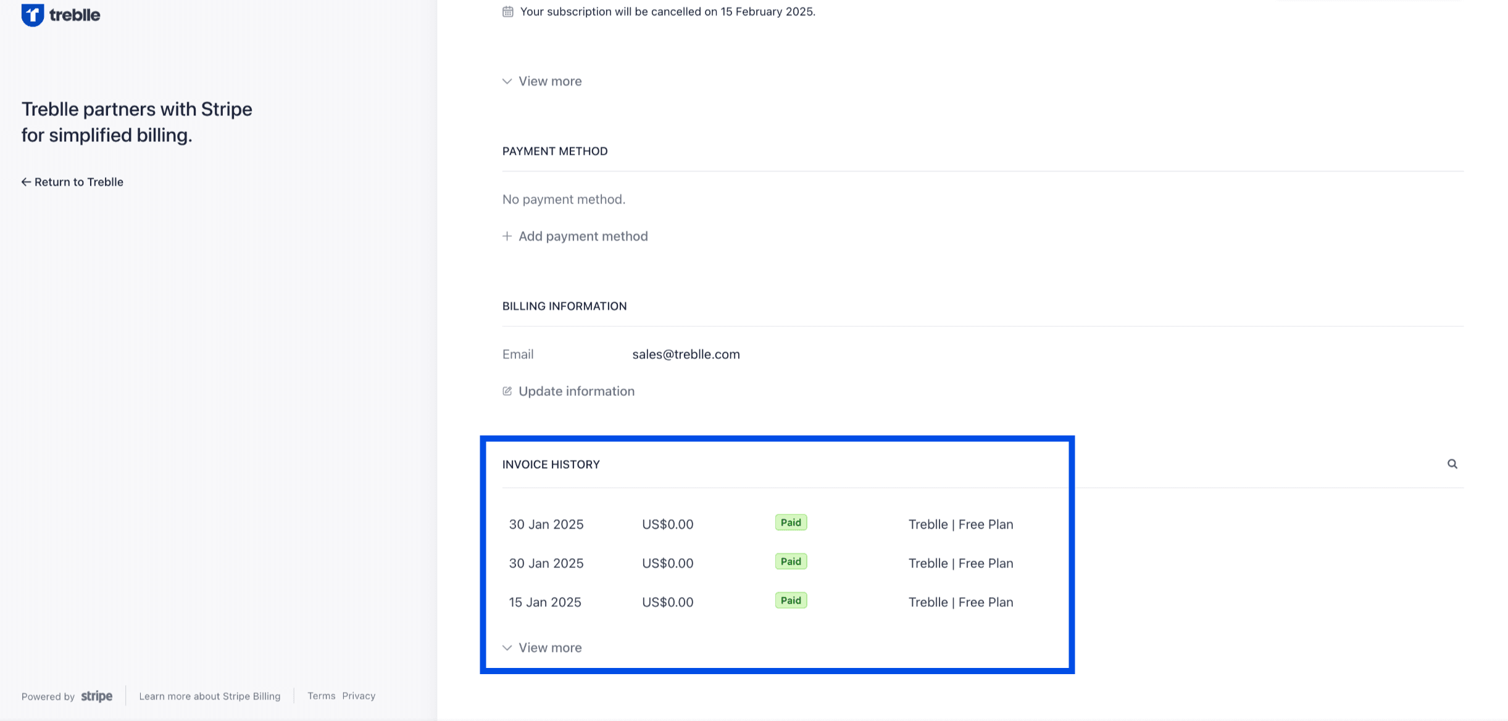Click Return to Treblle

(78, 181)
